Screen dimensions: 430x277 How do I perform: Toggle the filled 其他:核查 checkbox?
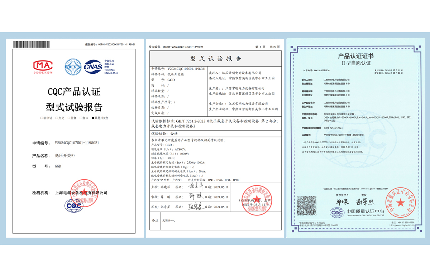tap(93, 118)
